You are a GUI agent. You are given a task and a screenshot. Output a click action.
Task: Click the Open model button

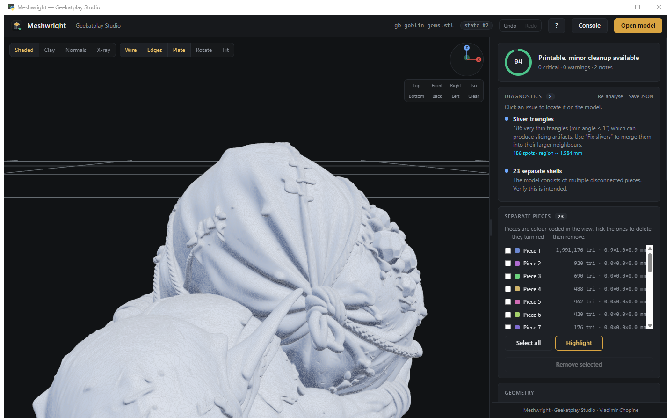coord(638,26)
